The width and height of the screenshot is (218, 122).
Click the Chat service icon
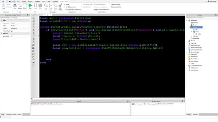click(189, 63)
